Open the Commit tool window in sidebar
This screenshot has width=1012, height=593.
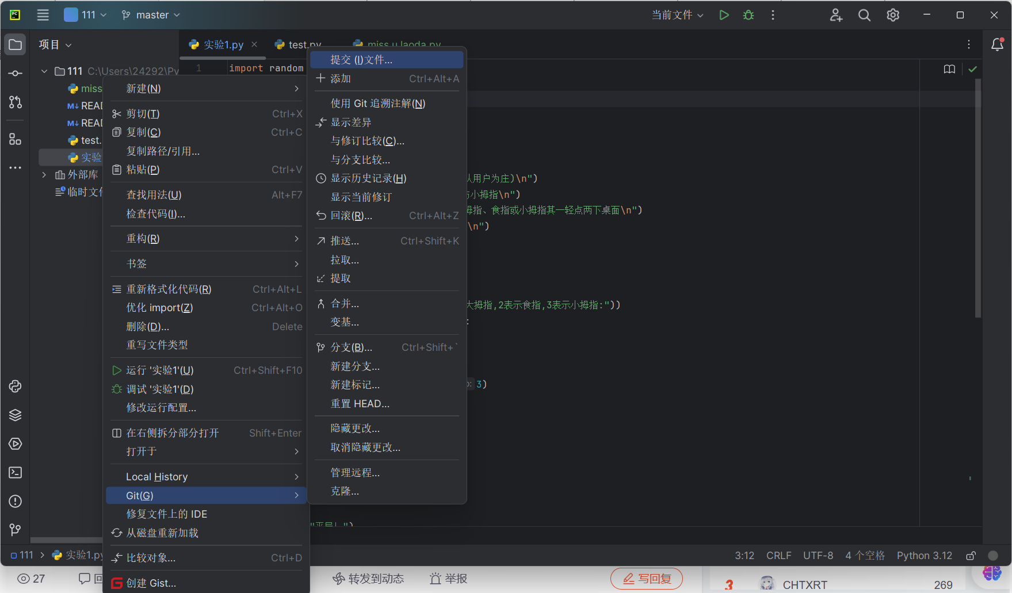(16, 74)
